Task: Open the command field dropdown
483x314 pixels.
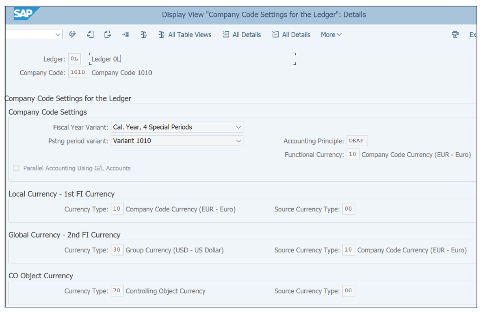Action: [58, 34]
